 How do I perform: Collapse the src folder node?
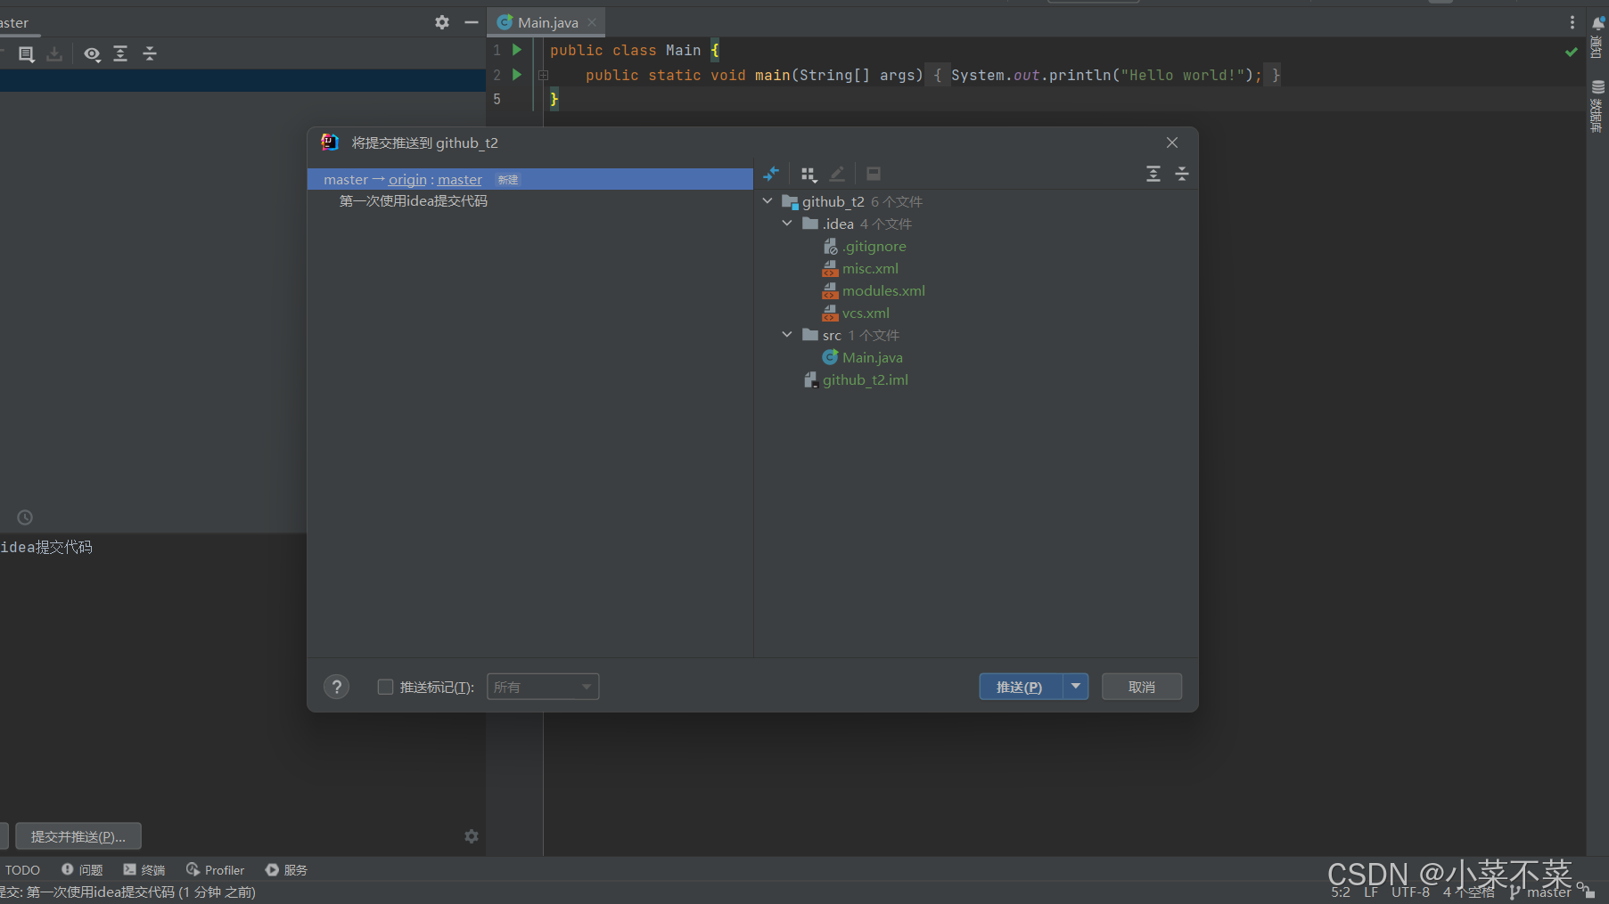coord(787,335)
